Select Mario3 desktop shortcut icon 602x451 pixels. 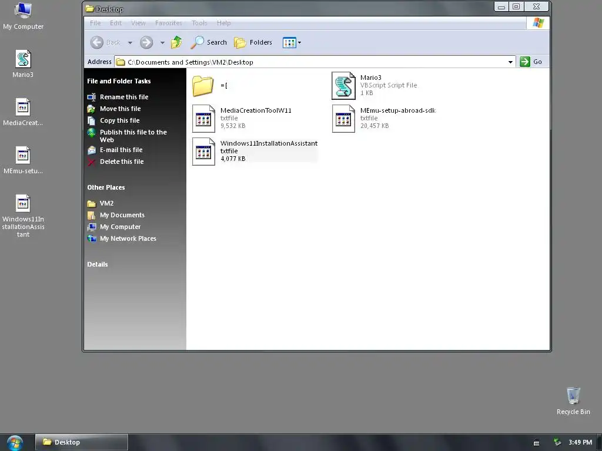point(23,59)
